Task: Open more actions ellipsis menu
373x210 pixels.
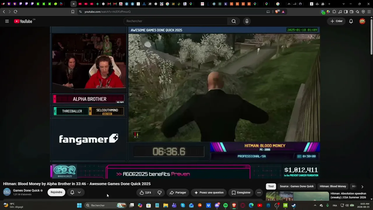Action: (259, 192)
